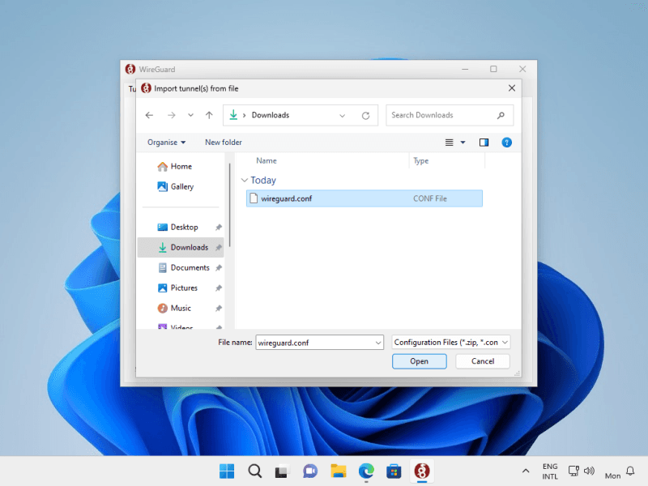Click the WireGuard taskbar icon

(422, 471)
